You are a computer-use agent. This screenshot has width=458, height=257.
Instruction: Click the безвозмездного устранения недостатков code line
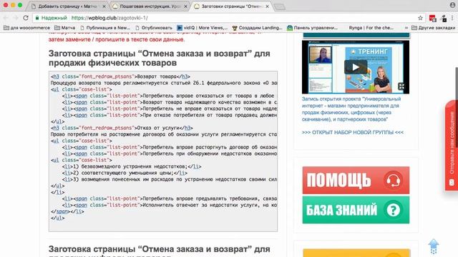[x=132, y=166]
